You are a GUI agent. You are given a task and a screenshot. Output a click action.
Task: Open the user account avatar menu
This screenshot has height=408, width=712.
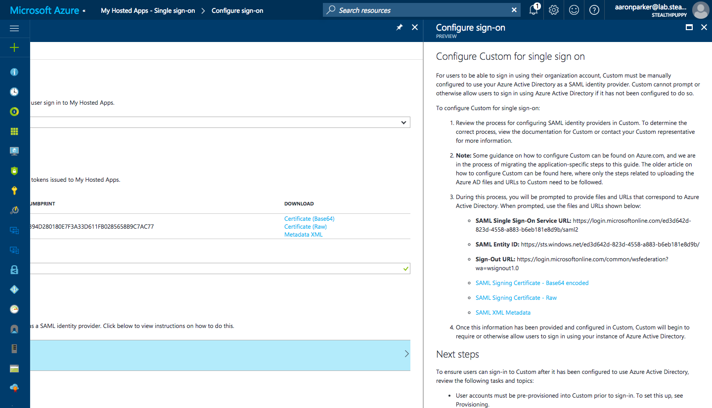click(x=701, y=10)
